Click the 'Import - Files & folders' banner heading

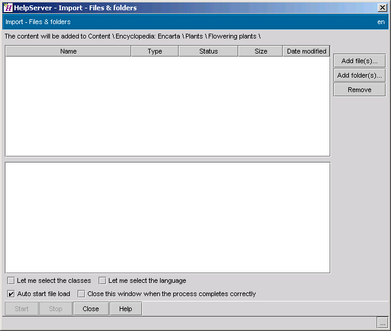[x=38, y=22]
